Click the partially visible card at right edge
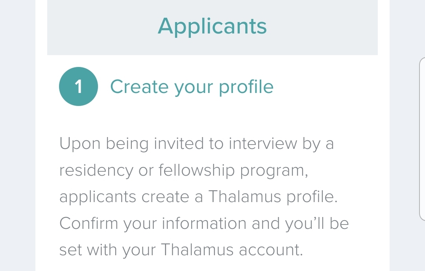This screenshot has height=271, width=425. click(x=422, y=139)
